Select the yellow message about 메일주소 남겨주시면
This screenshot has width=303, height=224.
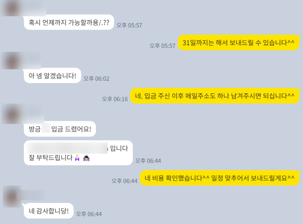pos(215,96)
